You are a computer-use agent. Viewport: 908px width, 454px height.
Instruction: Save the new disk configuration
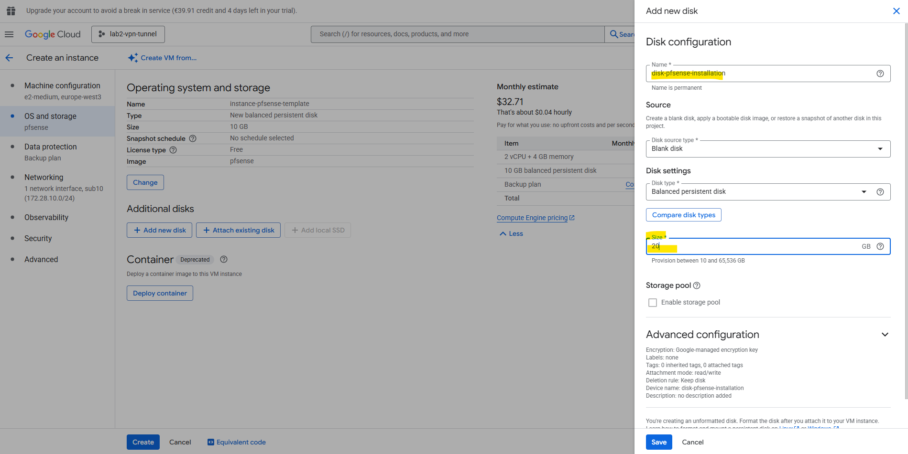point(658,442)
